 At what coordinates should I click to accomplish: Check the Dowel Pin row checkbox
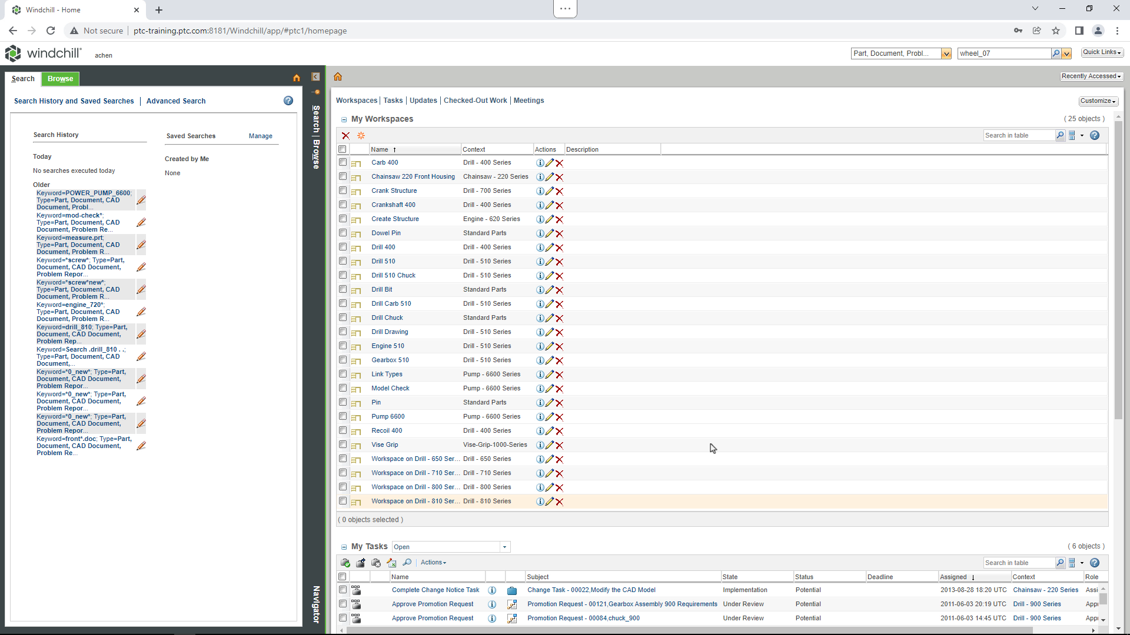point(343,233)
